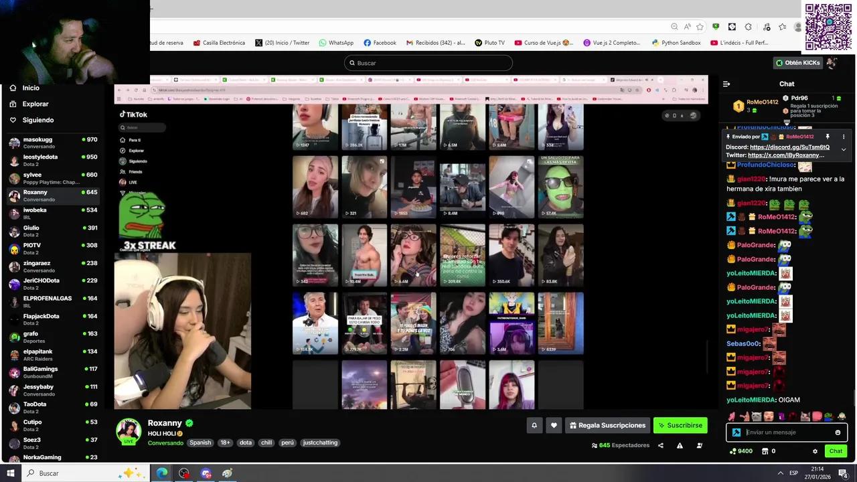Click the green Suscribirse button

click(x=680, y=425)
